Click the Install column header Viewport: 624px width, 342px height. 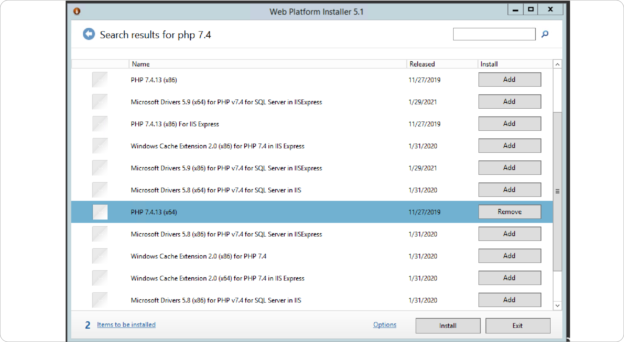click(515, 64)
